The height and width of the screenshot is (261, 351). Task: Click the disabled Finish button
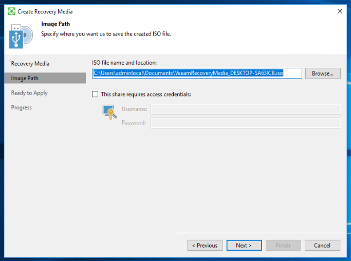tap(283, 246)
